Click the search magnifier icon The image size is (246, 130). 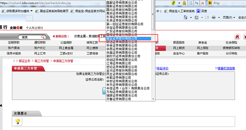(43, 37)
